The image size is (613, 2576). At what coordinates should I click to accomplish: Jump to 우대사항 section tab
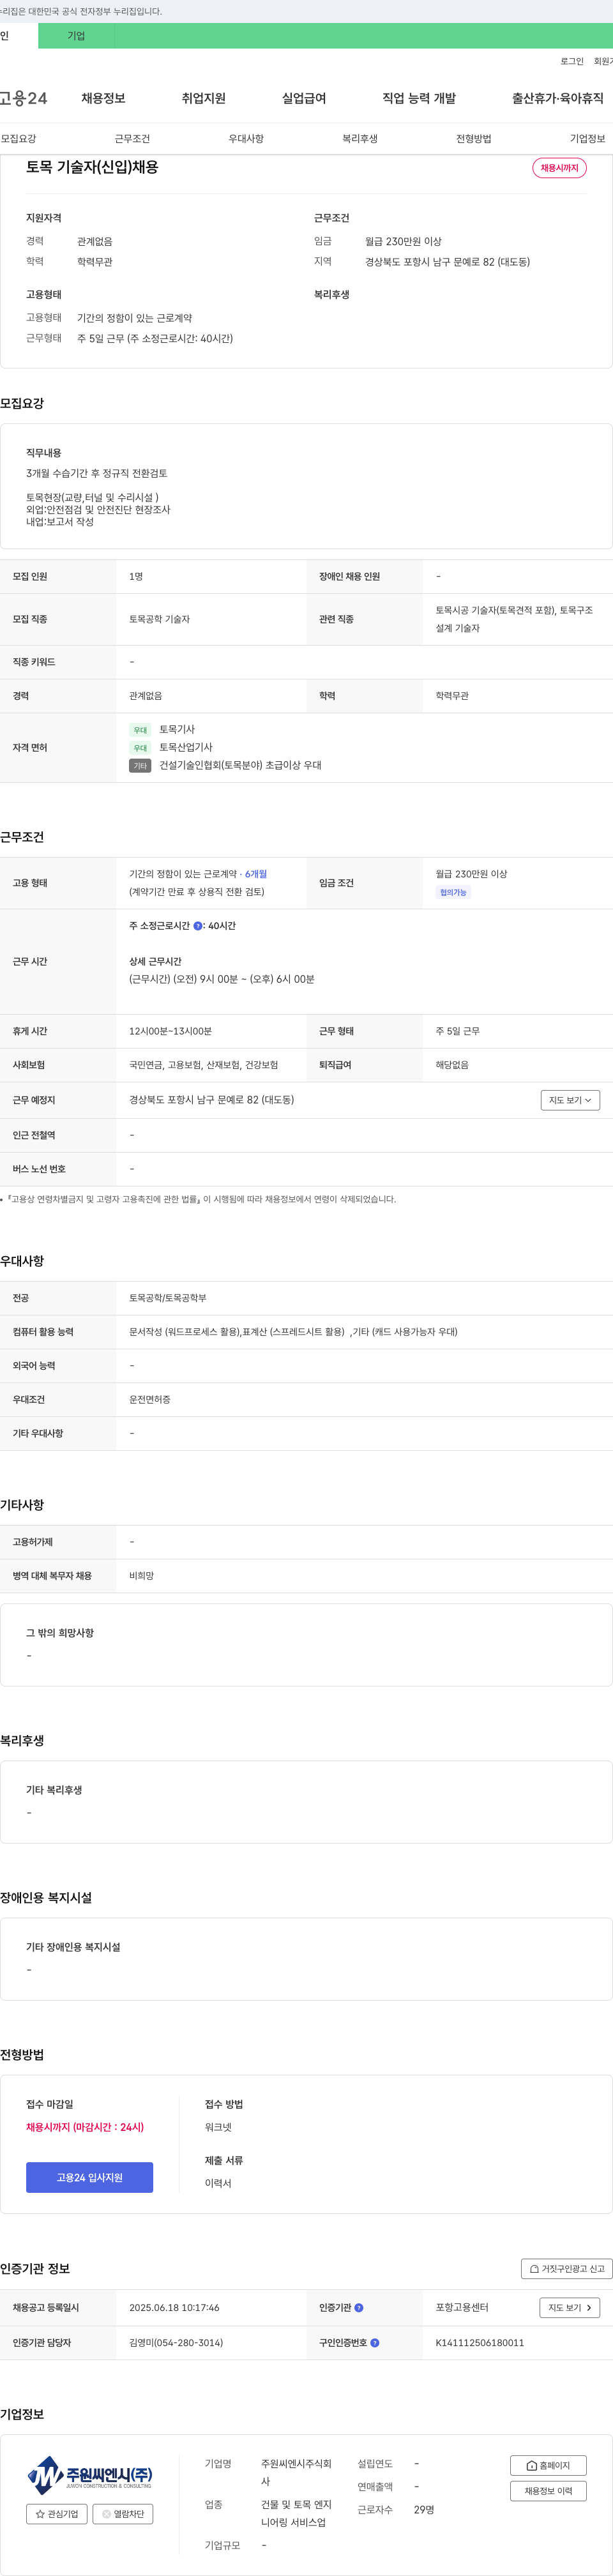coord(246,139)
